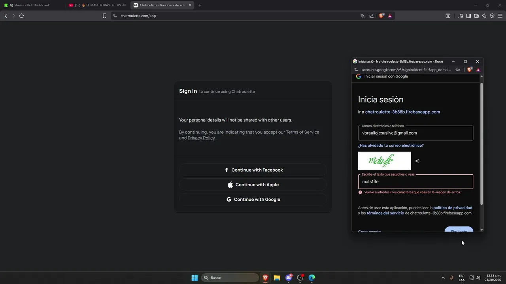Open the Privacy Policy link
506x284 pixels.
201,138
